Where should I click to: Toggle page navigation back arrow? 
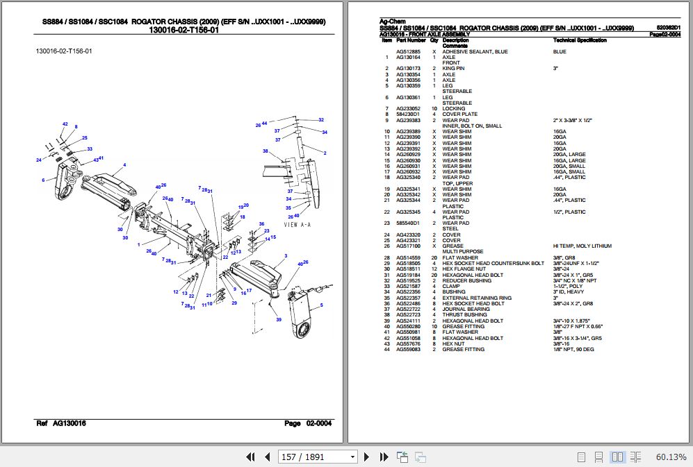point(268,457)
